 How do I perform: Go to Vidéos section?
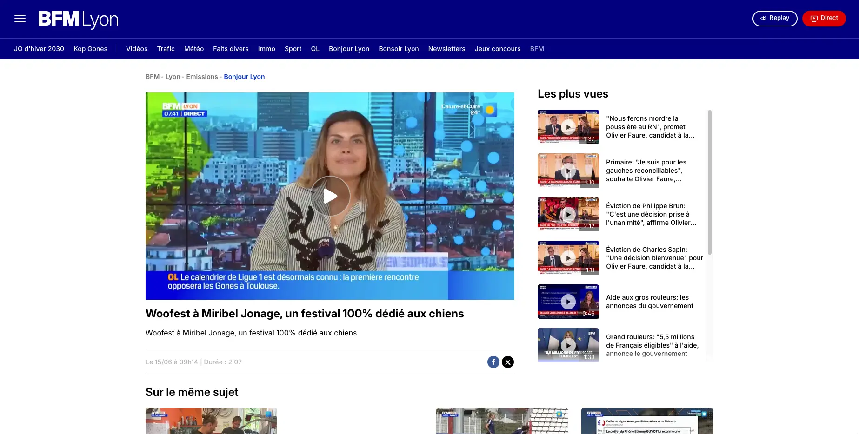coord(137,49)
